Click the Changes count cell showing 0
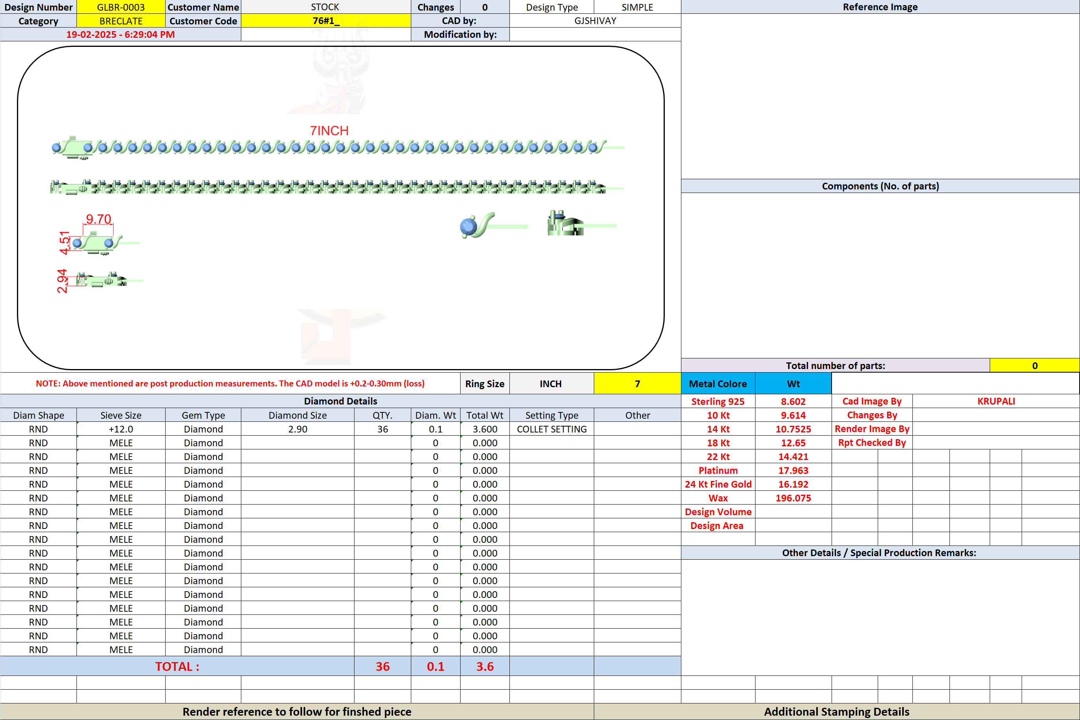1080x720 pixels. point(485,7)
